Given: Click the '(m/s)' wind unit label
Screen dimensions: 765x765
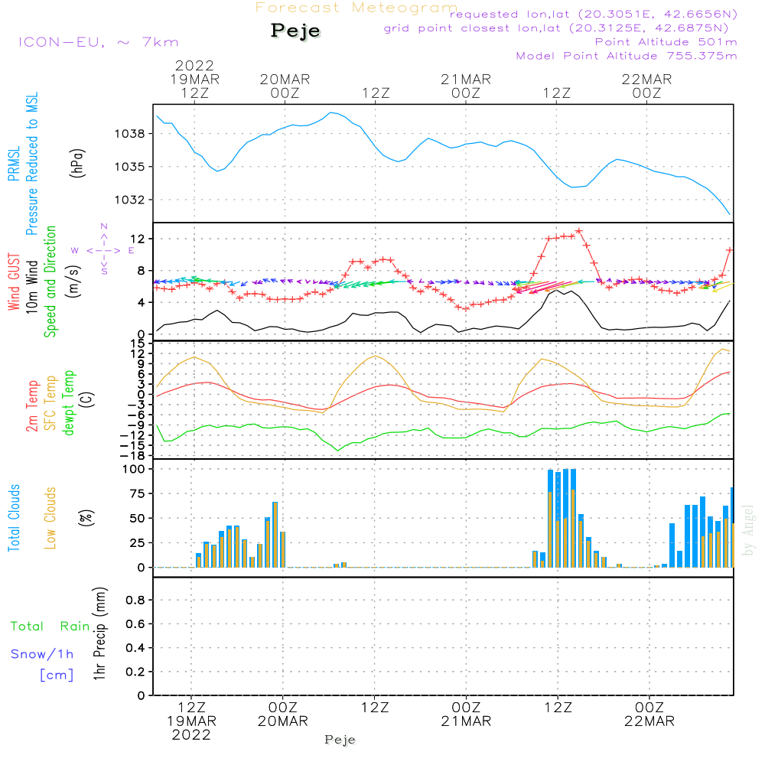Looking at the screenshot, I should pyautogui.click(x=73, y=282).
